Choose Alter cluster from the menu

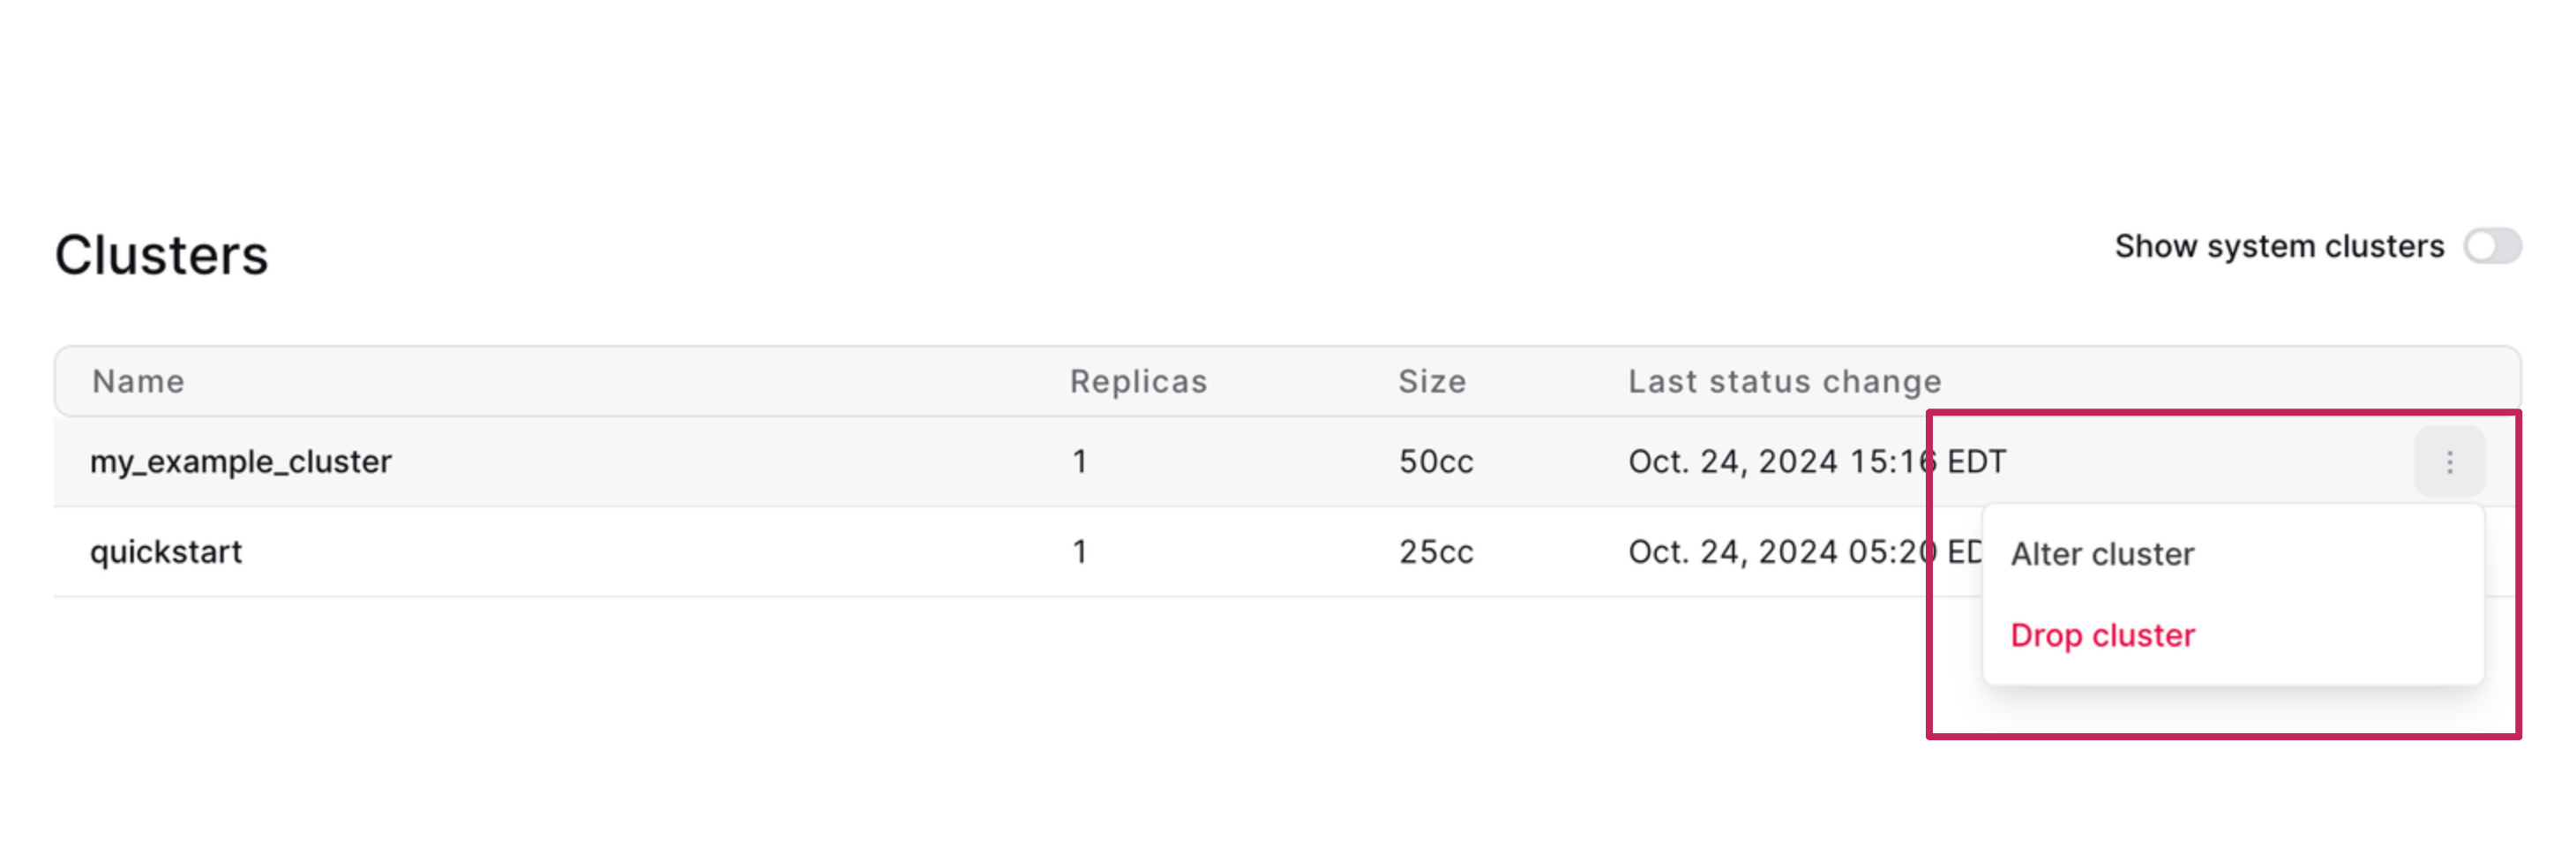pyautogui.click(x=2101, y=553)
